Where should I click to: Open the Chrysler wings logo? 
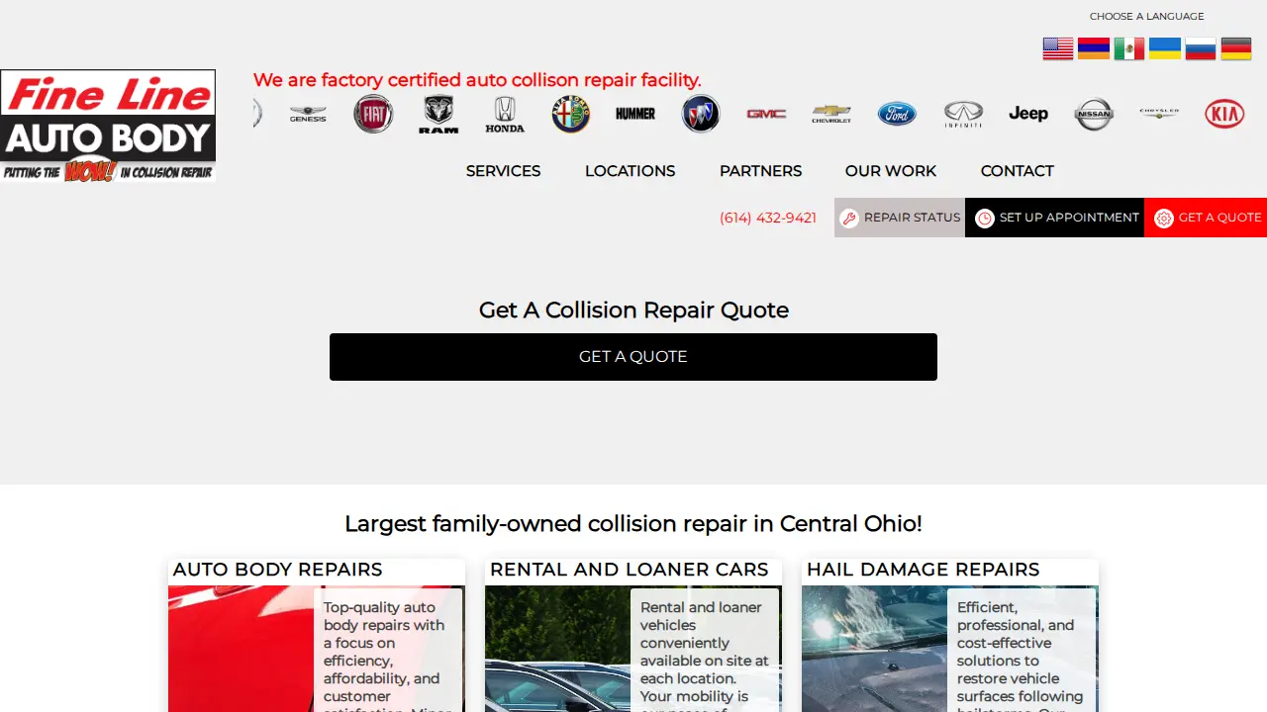click(1159, 114)
